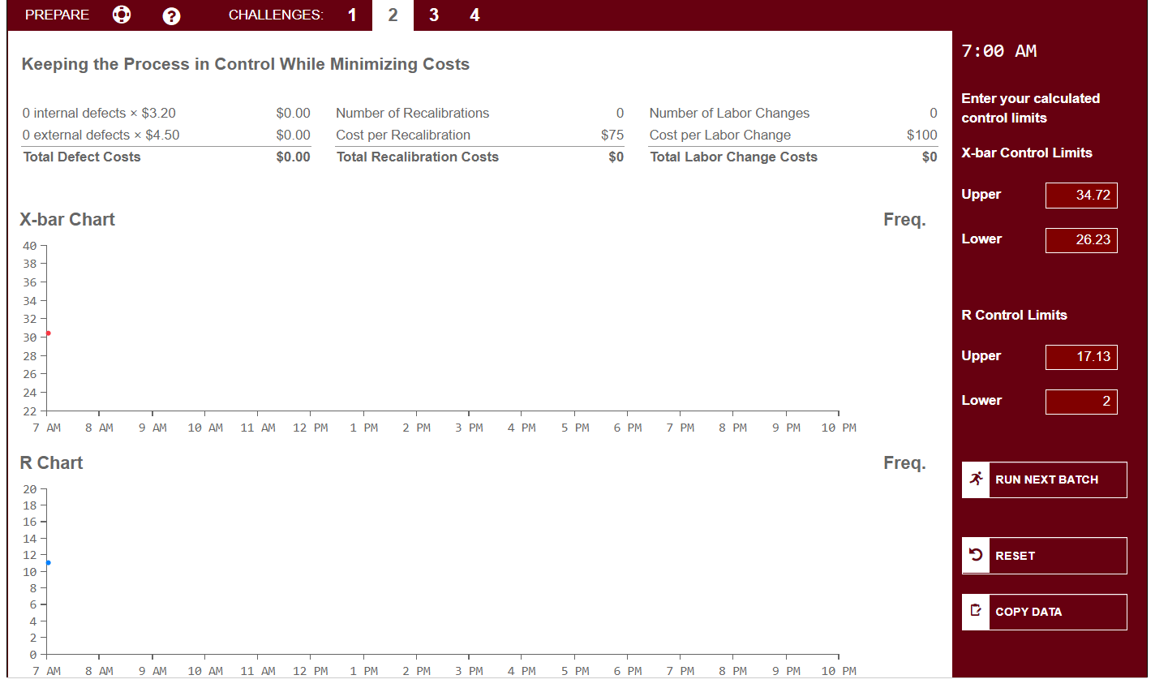Open challenge 4 tab
Viewport: 1168px width, 688px height.
tap(474, 15)
